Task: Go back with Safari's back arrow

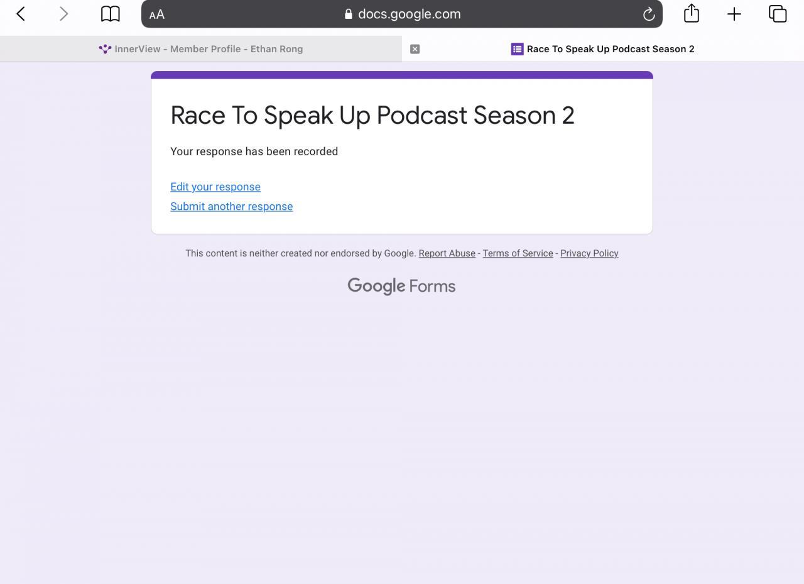Action: 21,14
